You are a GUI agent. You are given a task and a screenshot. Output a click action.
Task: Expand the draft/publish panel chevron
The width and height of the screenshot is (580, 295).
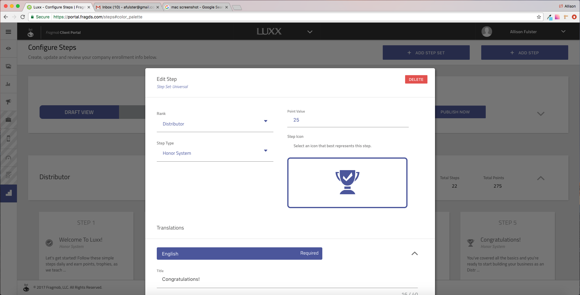coord(541,114)
